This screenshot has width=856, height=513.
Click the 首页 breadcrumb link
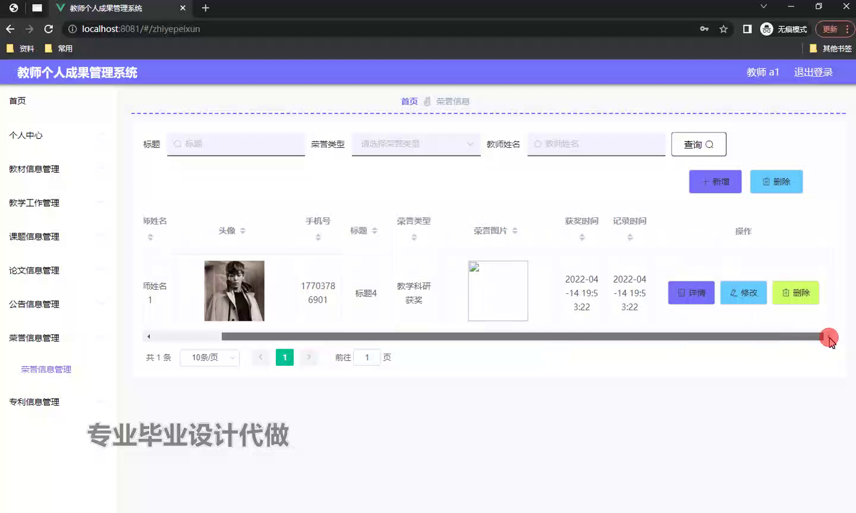[x=409, y=102]
